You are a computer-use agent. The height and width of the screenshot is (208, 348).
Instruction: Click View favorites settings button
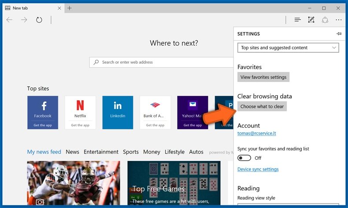pos(263,77)
